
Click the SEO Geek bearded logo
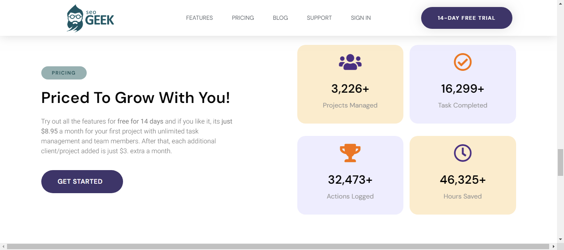click(x=90, y=18)
